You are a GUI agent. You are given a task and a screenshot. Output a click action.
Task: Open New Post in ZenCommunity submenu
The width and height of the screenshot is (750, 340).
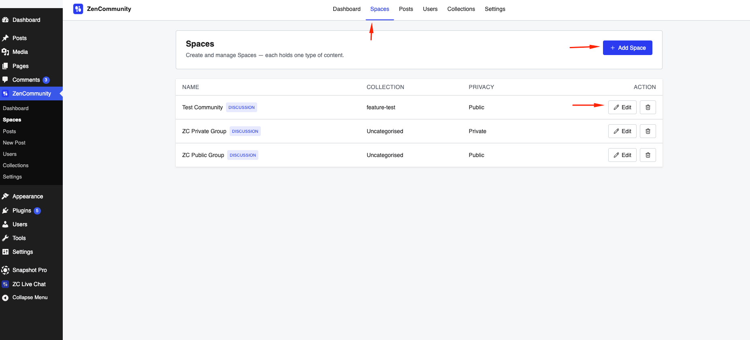(x=14, y=143)
